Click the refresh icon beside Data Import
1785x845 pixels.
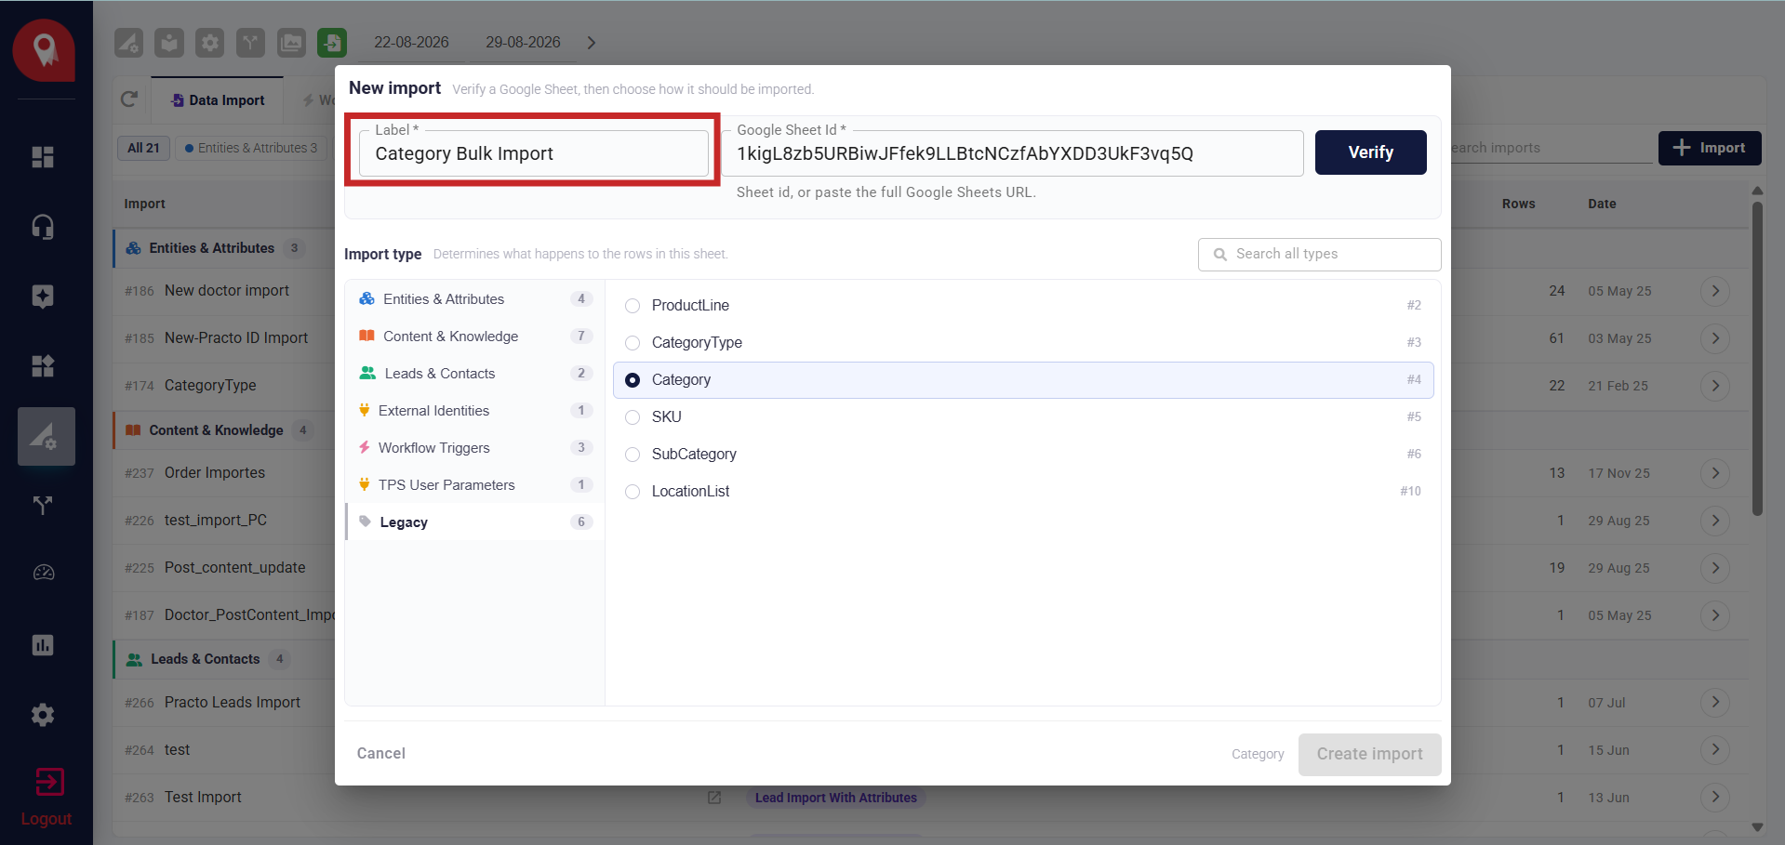tap(129, 99)
